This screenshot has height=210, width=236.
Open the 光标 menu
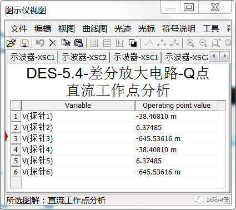[147, 29]
